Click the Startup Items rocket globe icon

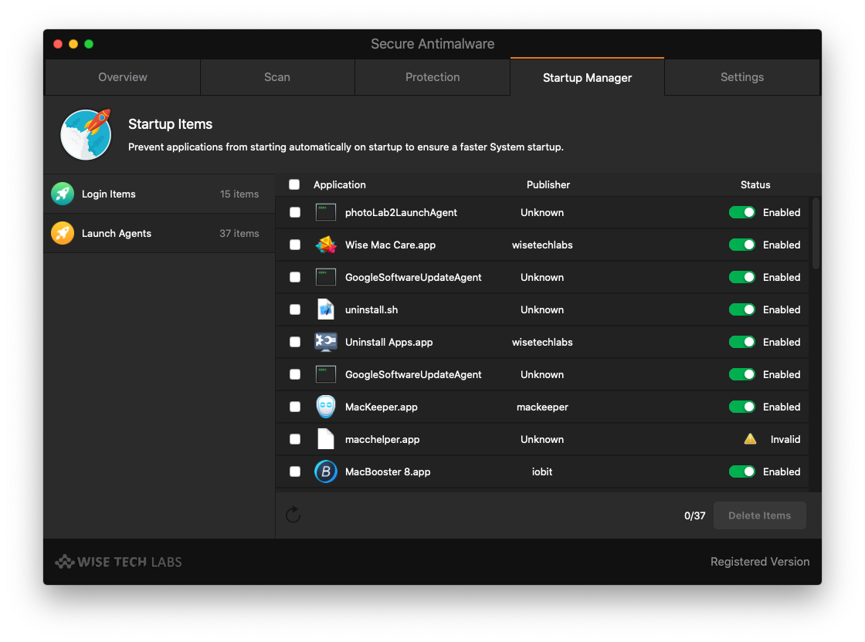pos(86,134)
